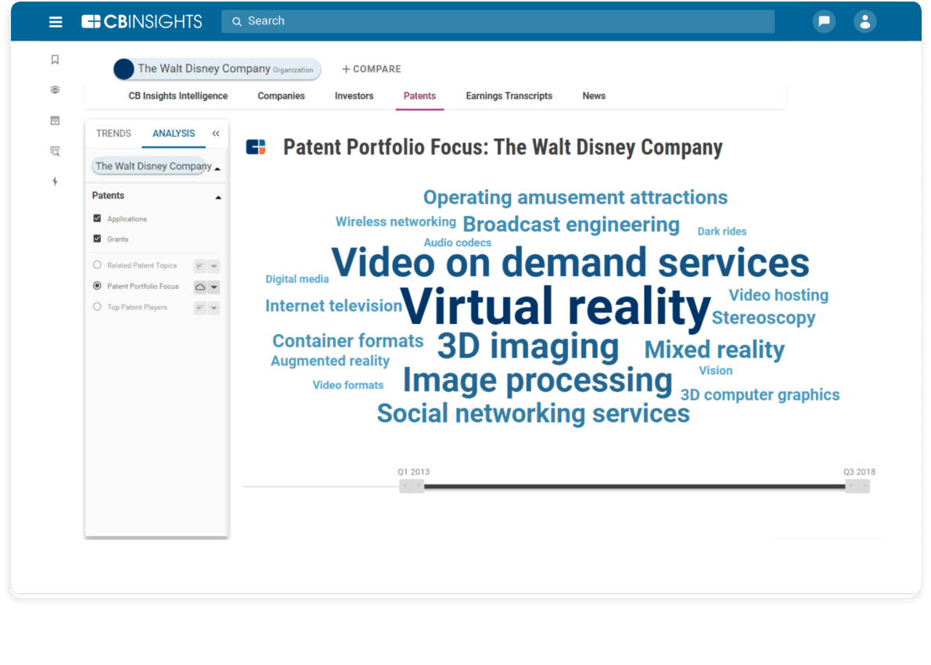The width and height of the screenshot is (931, 665).
Task: Click the Walt Disney Company avatar circle
Action: (124, 69)
